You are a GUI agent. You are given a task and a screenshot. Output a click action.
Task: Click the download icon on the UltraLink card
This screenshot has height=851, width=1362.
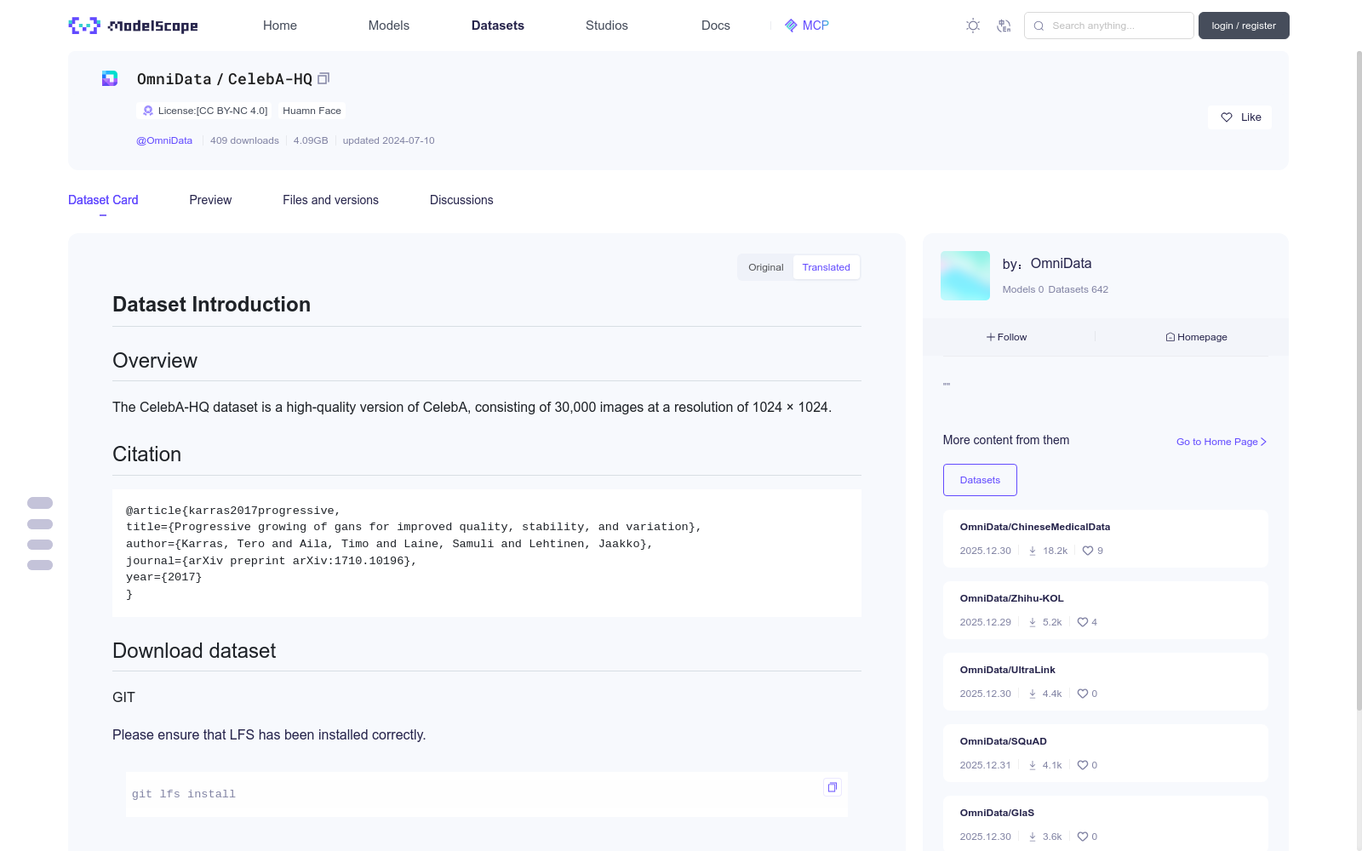[1033, 694]
